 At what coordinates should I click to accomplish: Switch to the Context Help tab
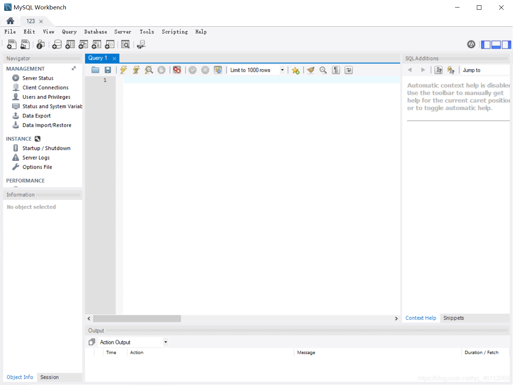[421, 318]
